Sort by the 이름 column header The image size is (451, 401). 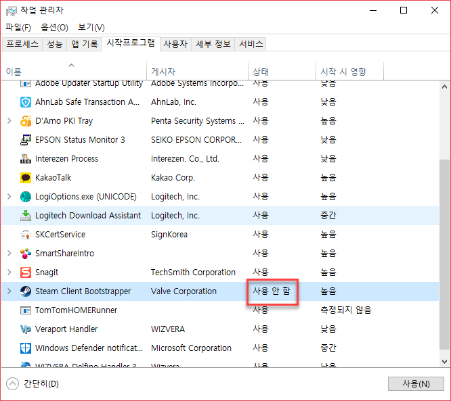[74, 71]
